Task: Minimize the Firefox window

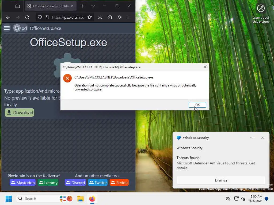Action: point(105,6)
